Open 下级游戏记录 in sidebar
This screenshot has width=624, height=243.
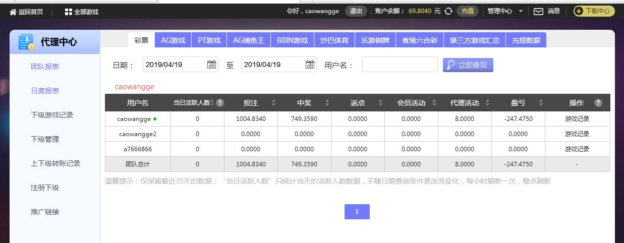pyautogui.click(x=52, y=115)
